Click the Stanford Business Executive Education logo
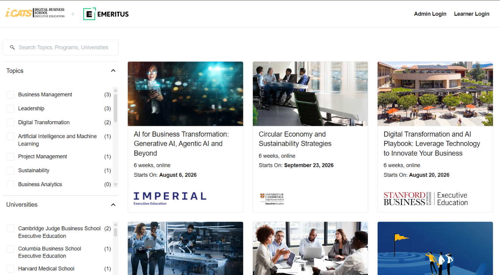Screen dimensions: 500x275 (x=426, y=199)
